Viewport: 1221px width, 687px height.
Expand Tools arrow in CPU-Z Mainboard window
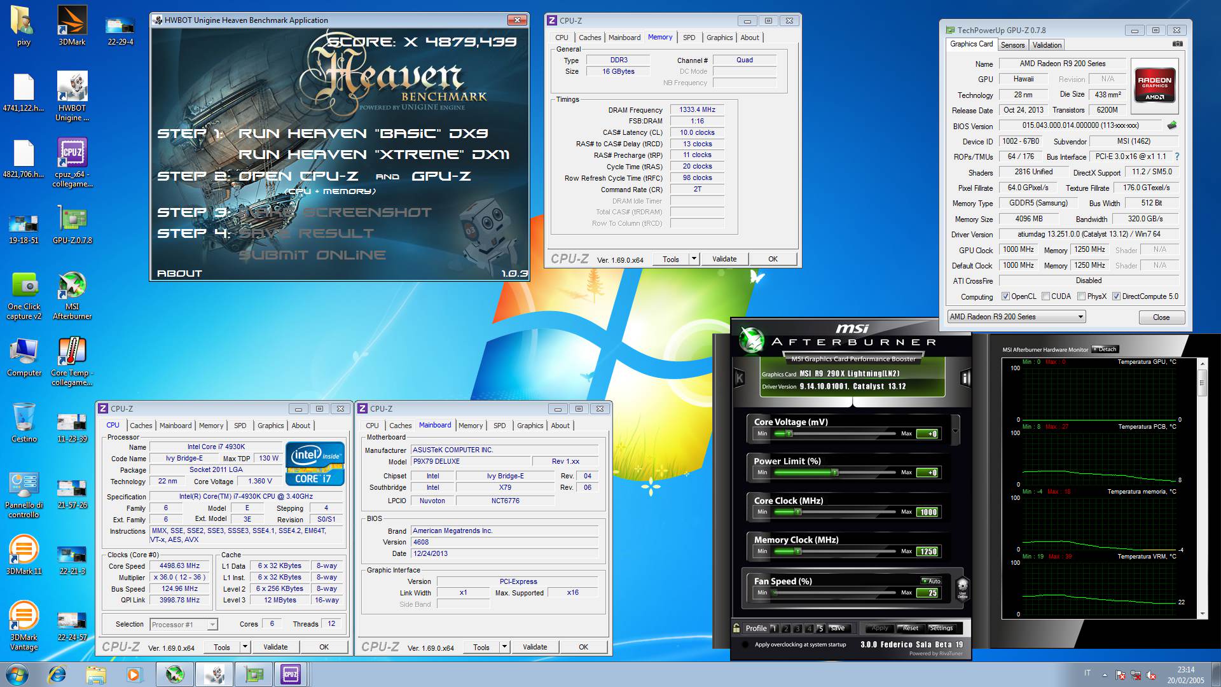pyautogui.click(x=504, y=647)
